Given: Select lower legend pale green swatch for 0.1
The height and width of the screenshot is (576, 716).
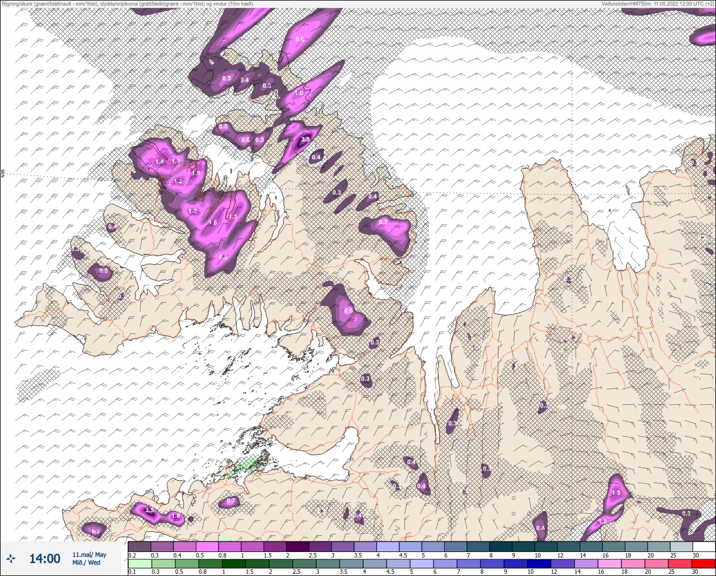Looking at the screenshot, I should [139, 563].
